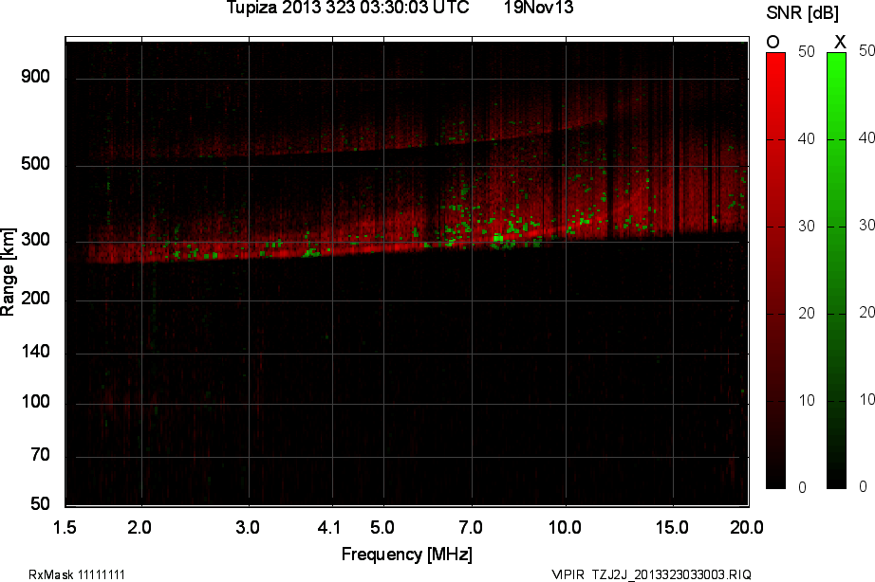Click the 5.0 frequency tick label
Viewport: 875px width, 582px height.
[x=382, y=527]
